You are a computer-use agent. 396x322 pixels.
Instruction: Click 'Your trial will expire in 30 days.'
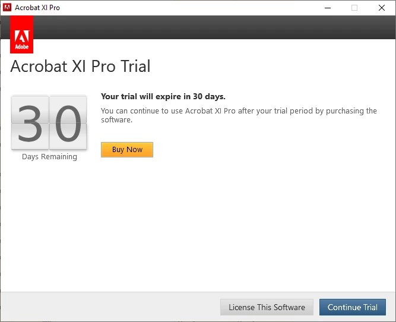pyautogui.click(x=163, y=97)
